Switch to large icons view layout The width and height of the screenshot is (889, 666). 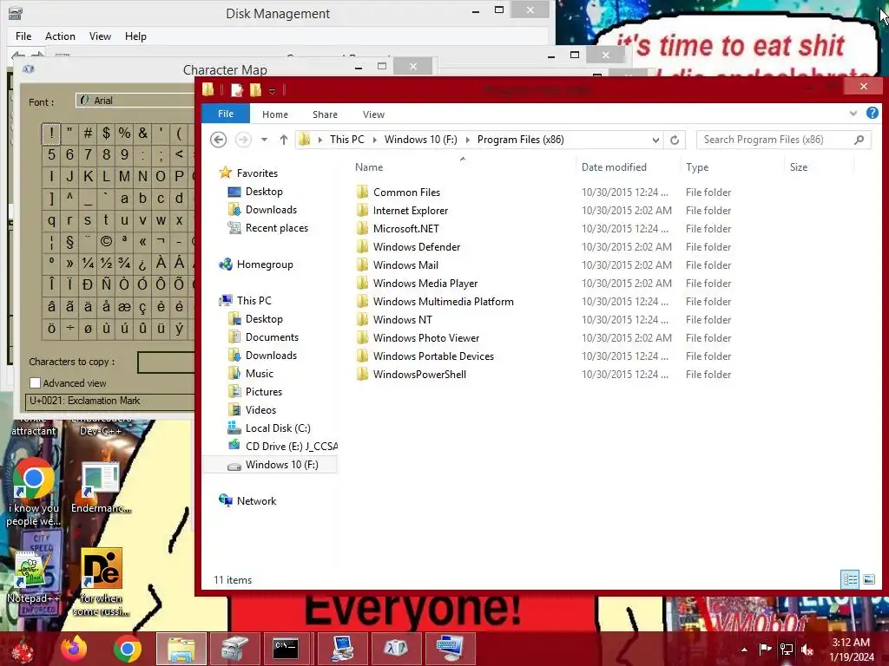(868, 579)
